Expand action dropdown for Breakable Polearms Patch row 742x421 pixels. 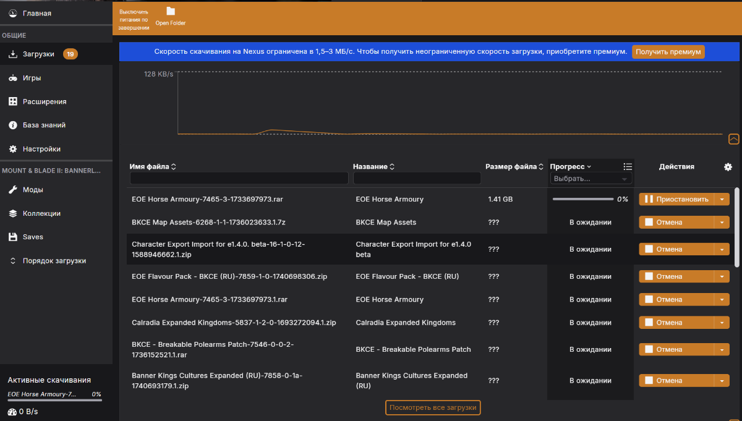722,349
